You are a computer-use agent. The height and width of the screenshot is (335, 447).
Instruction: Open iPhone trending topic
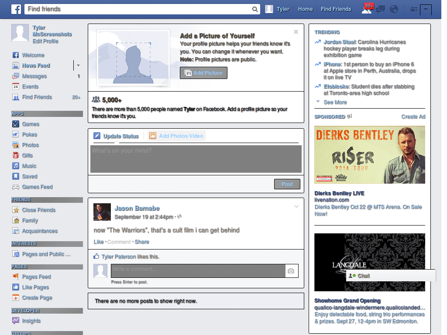[332, 65]
